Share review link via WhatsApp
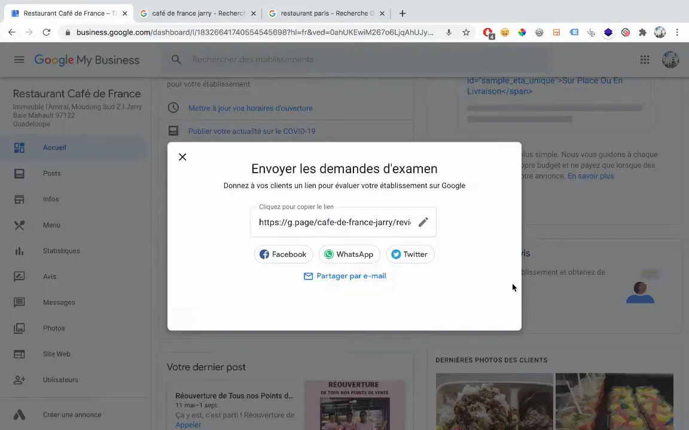The height and width of the screenshot is (430, 689). [349, 254]
